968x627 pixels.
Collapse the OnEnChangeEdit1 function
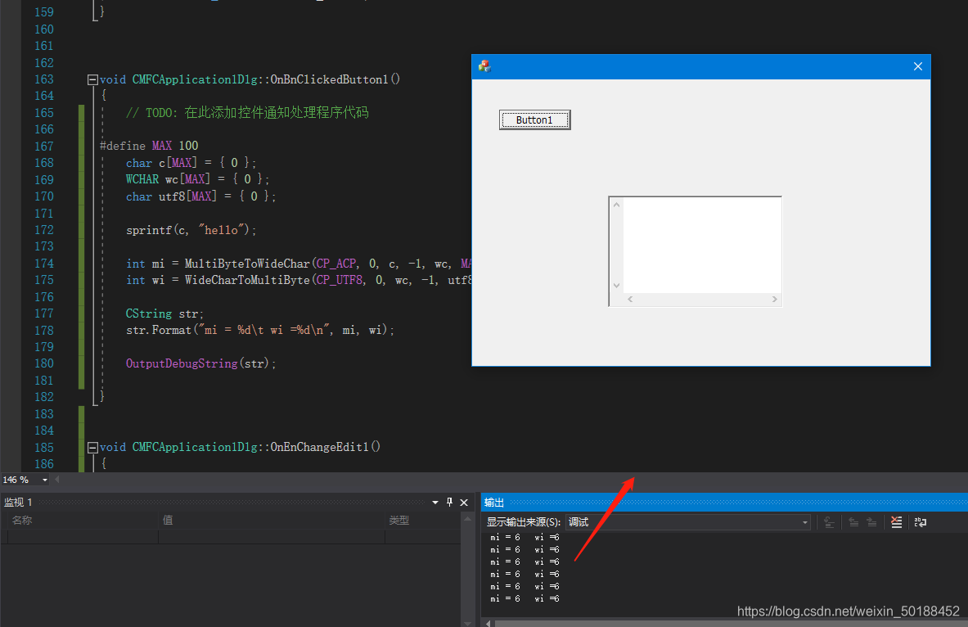(92, 447)
